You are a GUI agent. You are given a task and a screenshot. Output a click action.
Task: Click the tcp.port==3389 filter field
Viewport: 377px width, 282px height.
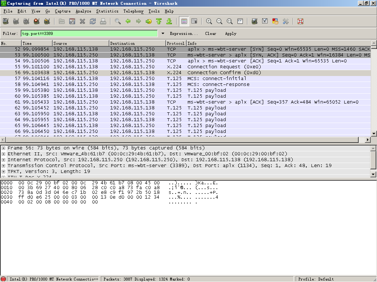point(89,33)
